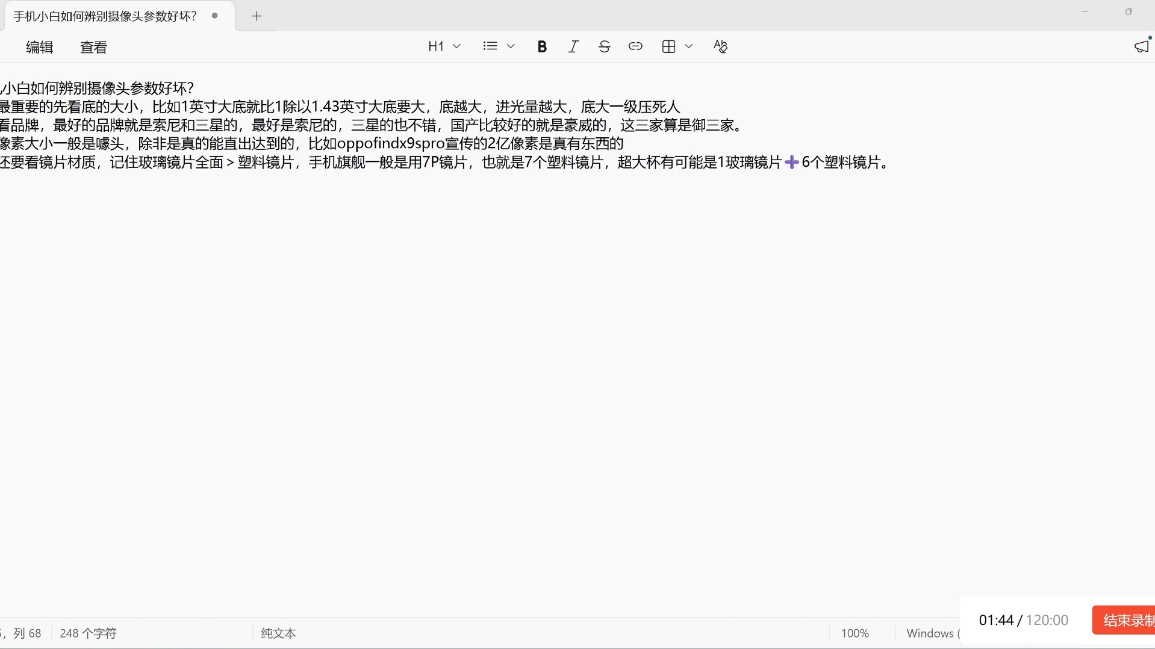The height and width of the screenshot is (649, 1155).
Task: Apply strikethrough formatting
Action: (x=605, y=46)
